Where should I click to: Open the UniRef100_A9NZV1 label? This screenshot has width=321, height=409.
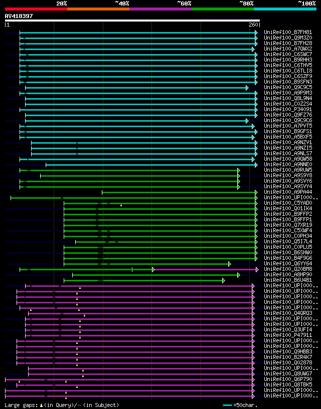[288, 142]
